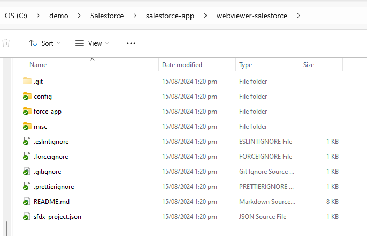Navigate to OS (C:) breadcrumb
This screenshot has width=367, height=236.
pos(16,16)
